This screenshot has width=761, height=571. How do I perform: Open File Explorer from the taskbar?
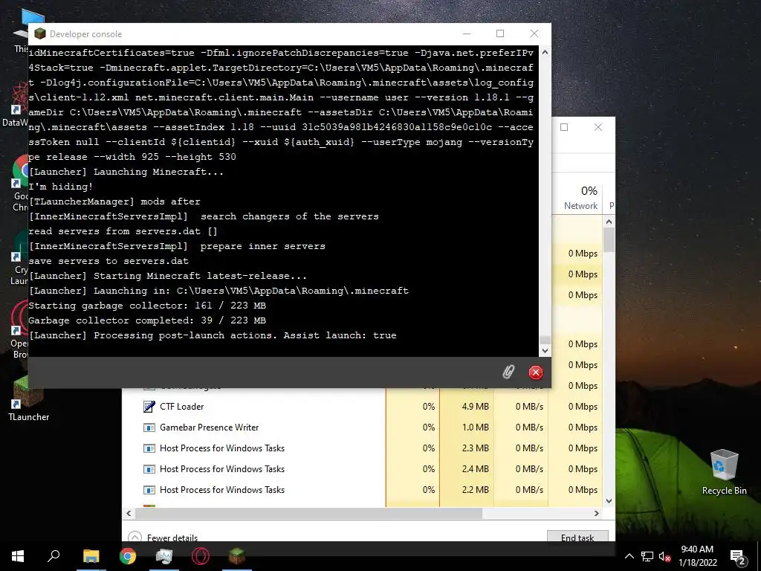91,556
